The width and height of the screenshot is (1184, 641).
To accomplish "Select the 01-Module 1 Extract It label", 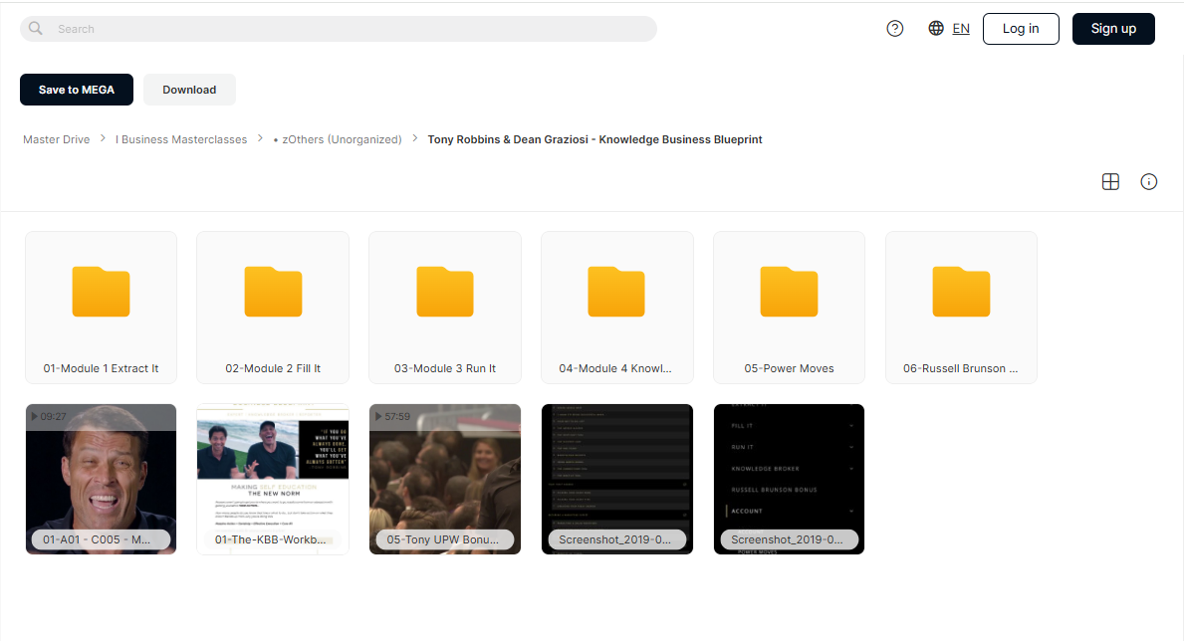I will pos(102,368).
